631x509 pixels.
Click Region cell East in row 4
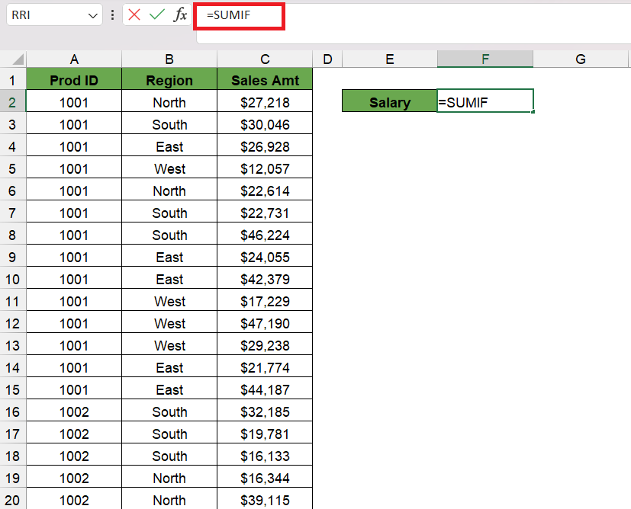pos(169,146)
